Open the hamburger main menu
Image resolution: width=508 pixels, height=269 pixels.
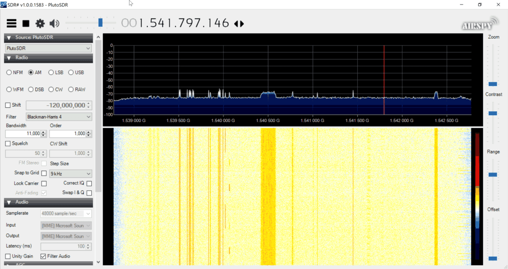11,23
